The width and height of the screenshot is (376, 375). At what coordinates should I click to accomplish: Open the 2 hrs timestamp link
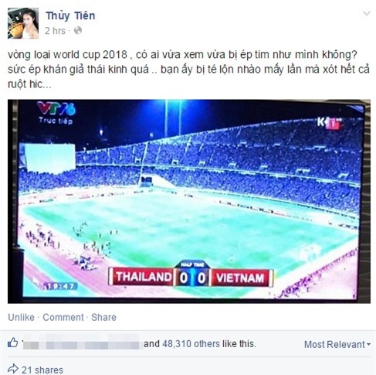55,31
